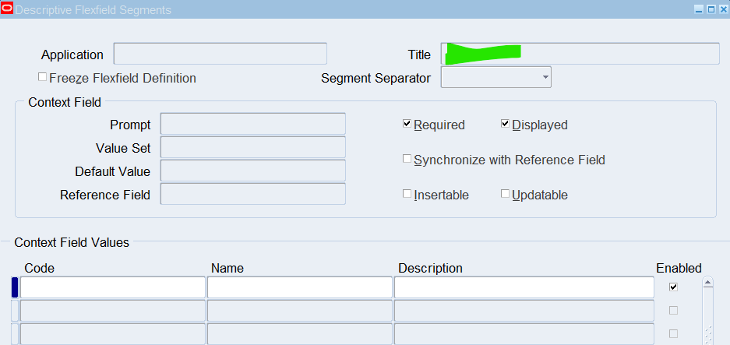The width and height of the screenshot is (730, 345).
Task: Click the first row's Description field
Action: pos(524,287)
